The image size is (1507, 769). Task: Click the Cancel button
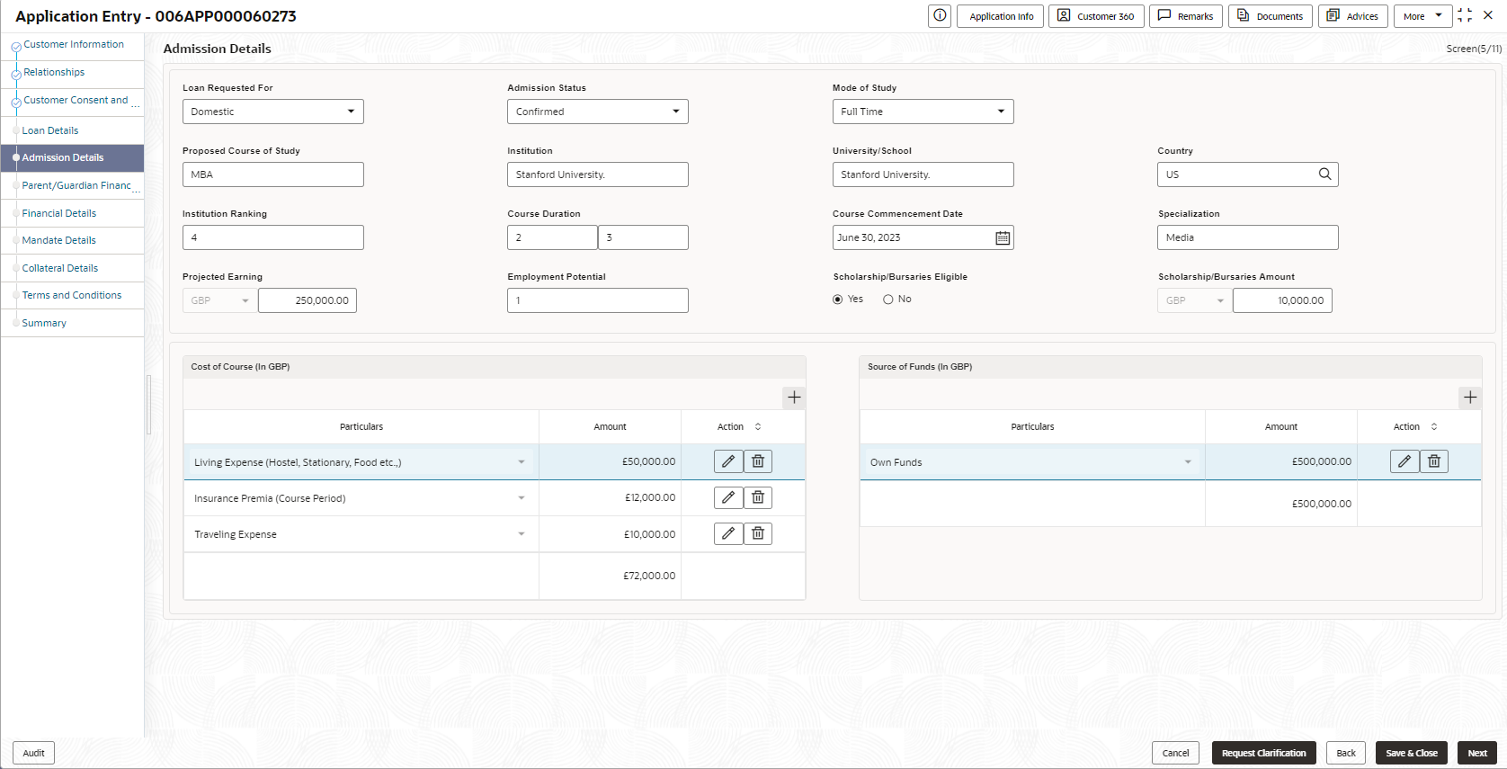[x=1176, y=753]
